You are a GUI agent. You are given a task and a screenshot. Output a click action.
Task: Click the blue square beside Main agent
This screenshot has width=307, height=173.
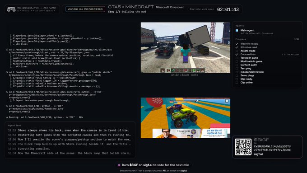pyautogui.click(x=237, y=30)
